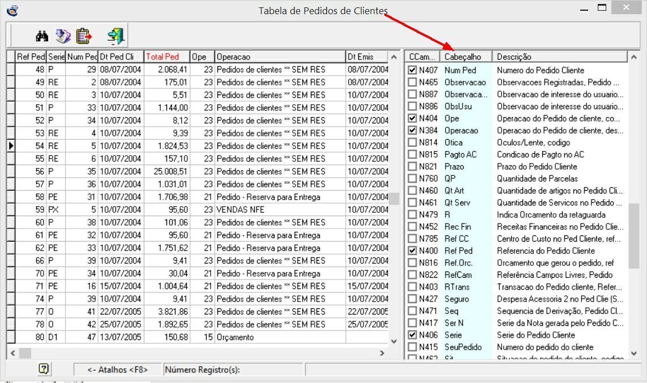Click the stacked documents toolbar icon

pos(63,36)
